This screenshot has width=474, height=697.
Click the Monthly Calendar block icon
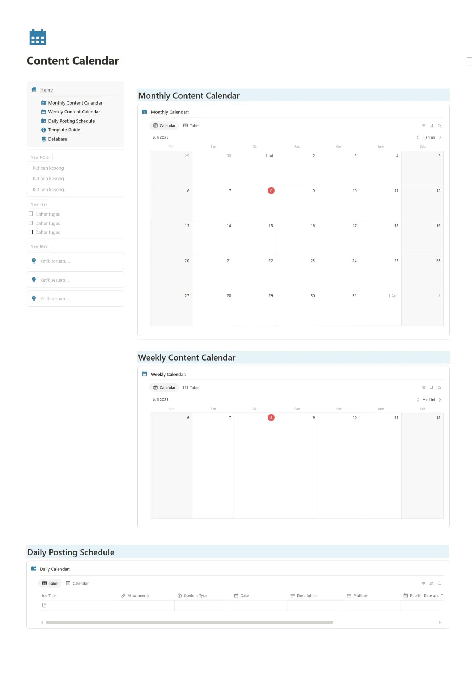tap(144, 112)
